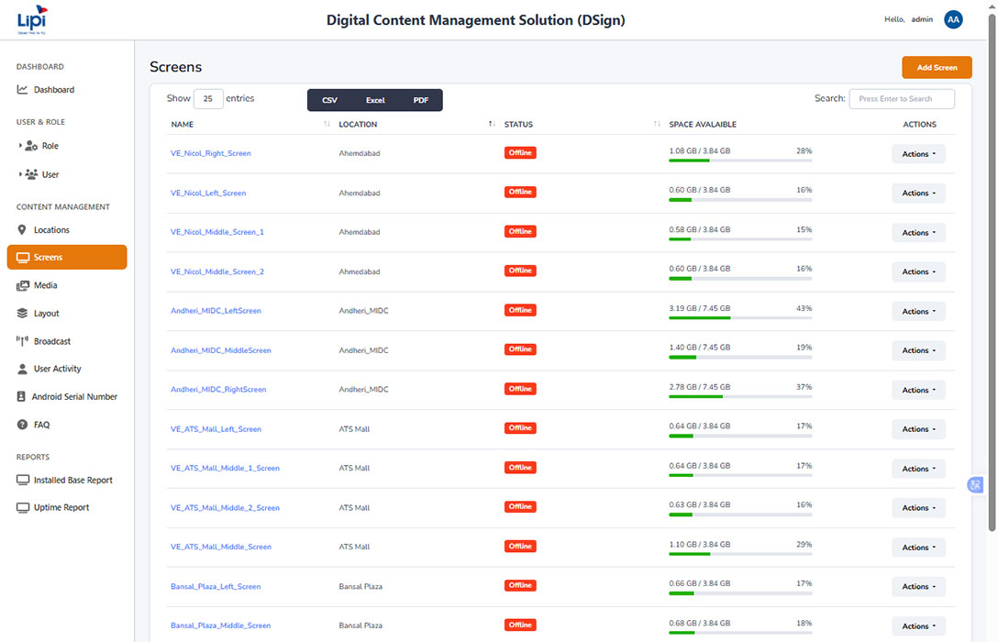
Task: Click the Add Screen button
Action: tap(937, 68)
